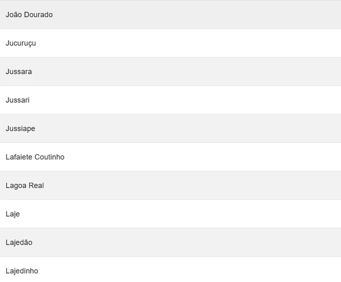Select the row between Lagoa Real and Lajedão
This screenshot has width=341, height=282.
170,214
